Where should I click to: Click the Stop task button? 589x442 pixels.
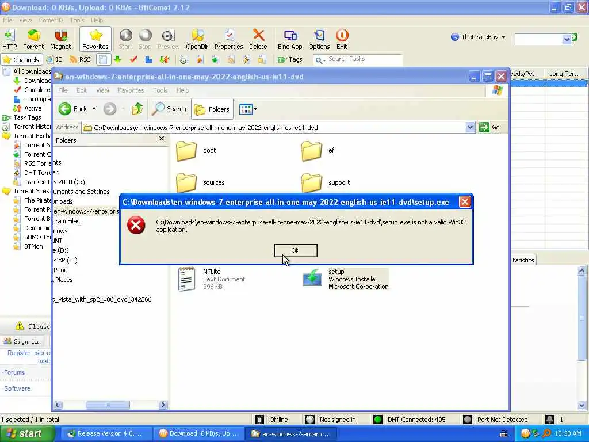tap(145, 40)
